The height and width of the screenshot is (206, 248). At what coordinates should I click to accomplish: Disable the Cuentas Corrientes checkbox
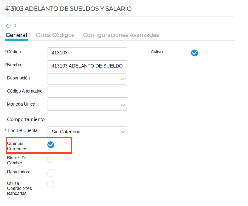[50, 145]
